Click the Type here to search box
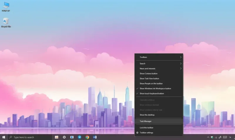Screen dimensions: 235x140 [30, 137]
